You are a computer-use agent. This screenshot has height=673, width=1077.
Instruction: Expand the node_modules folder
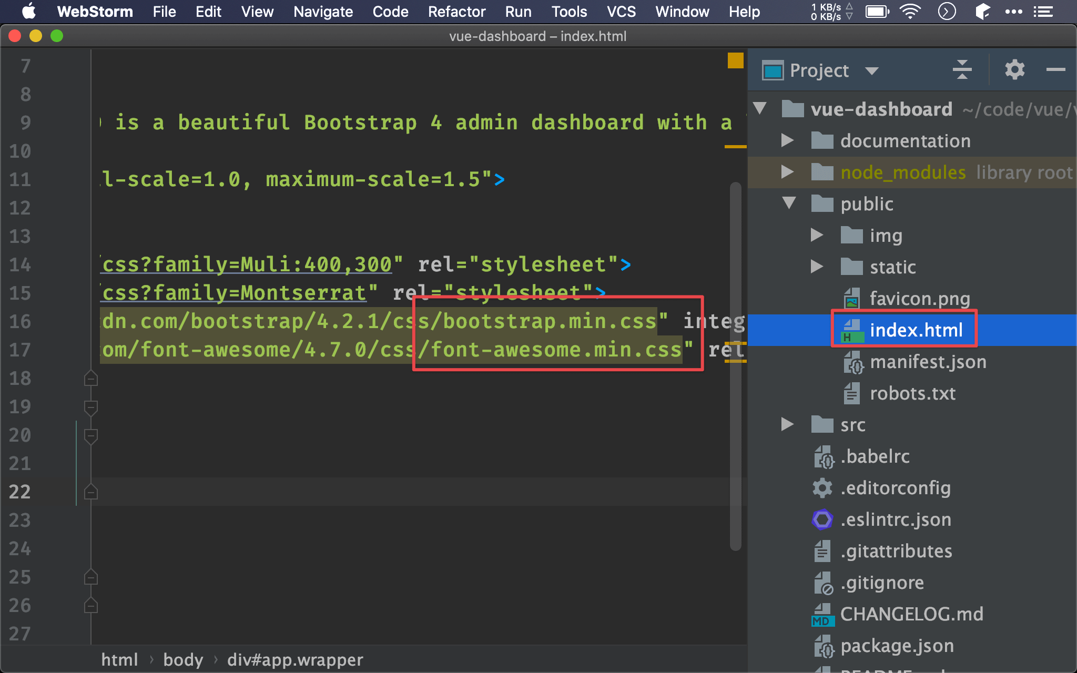pyautogui.click(x=787, y=172)
